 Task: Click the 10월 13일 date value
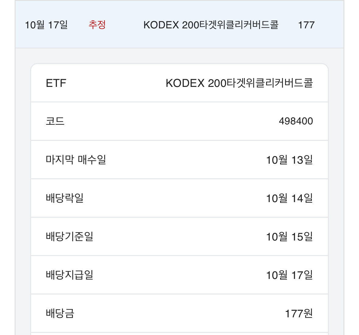[x=289, y=160]
